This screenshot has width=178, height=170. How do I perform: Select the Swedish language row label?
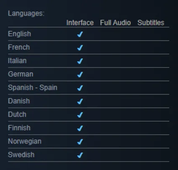[x=21, y=154]
